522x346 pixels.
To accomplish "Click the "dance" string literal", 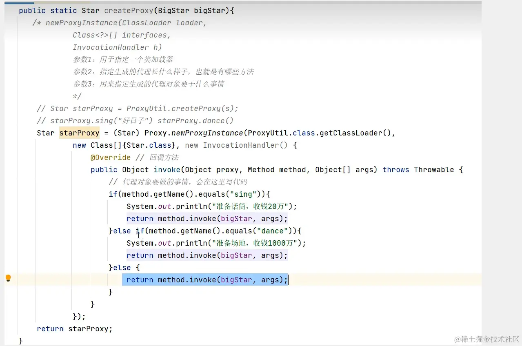I will [x=273, y=231].
